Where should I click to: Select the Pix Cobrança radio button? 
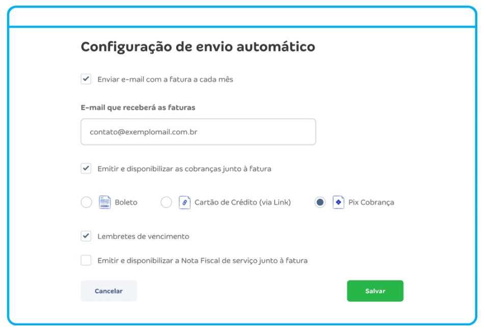tap(320, 202)
